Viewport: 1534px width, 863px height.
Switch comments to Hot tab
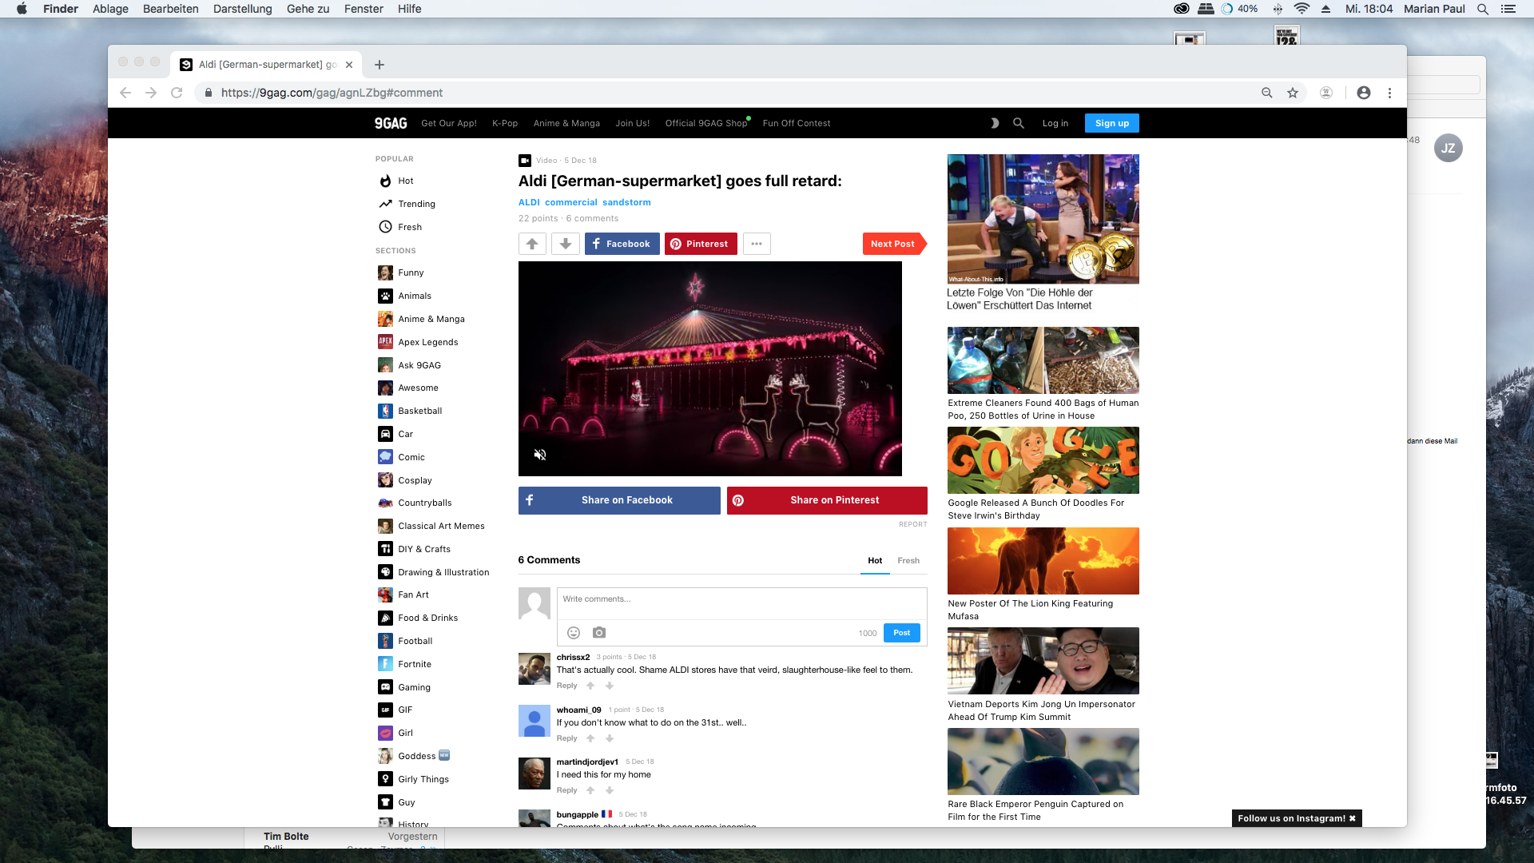point(875,561)
